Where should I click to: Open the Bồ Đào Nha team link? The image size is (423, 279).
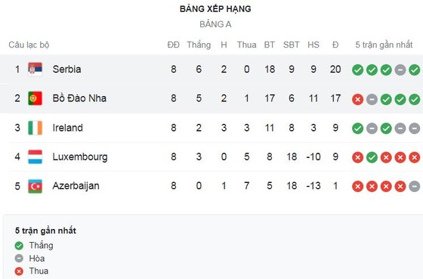[x=79, y=98]
